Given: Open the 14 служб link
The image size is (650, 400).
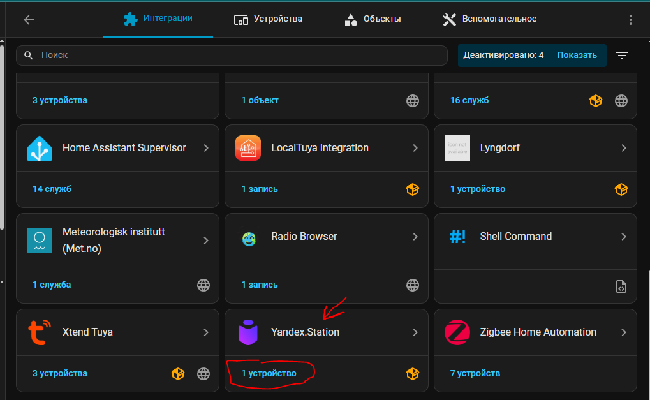Looking at the screenshot, I should point(52,189).
